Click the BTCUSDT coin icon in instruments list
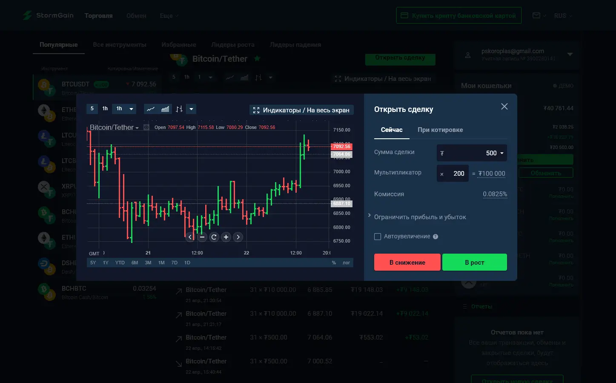This screenshot has height=383, width=616. pyautogui.click(x=46, y=87)
